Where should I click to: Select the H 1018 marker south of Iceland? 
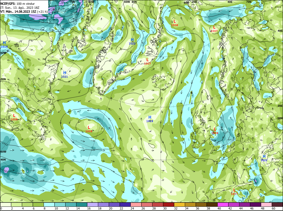point(150,119)
